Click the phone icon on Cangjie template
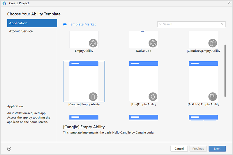Image resolution: width=233 pixels, height=155 pixels. pos(93,97)
